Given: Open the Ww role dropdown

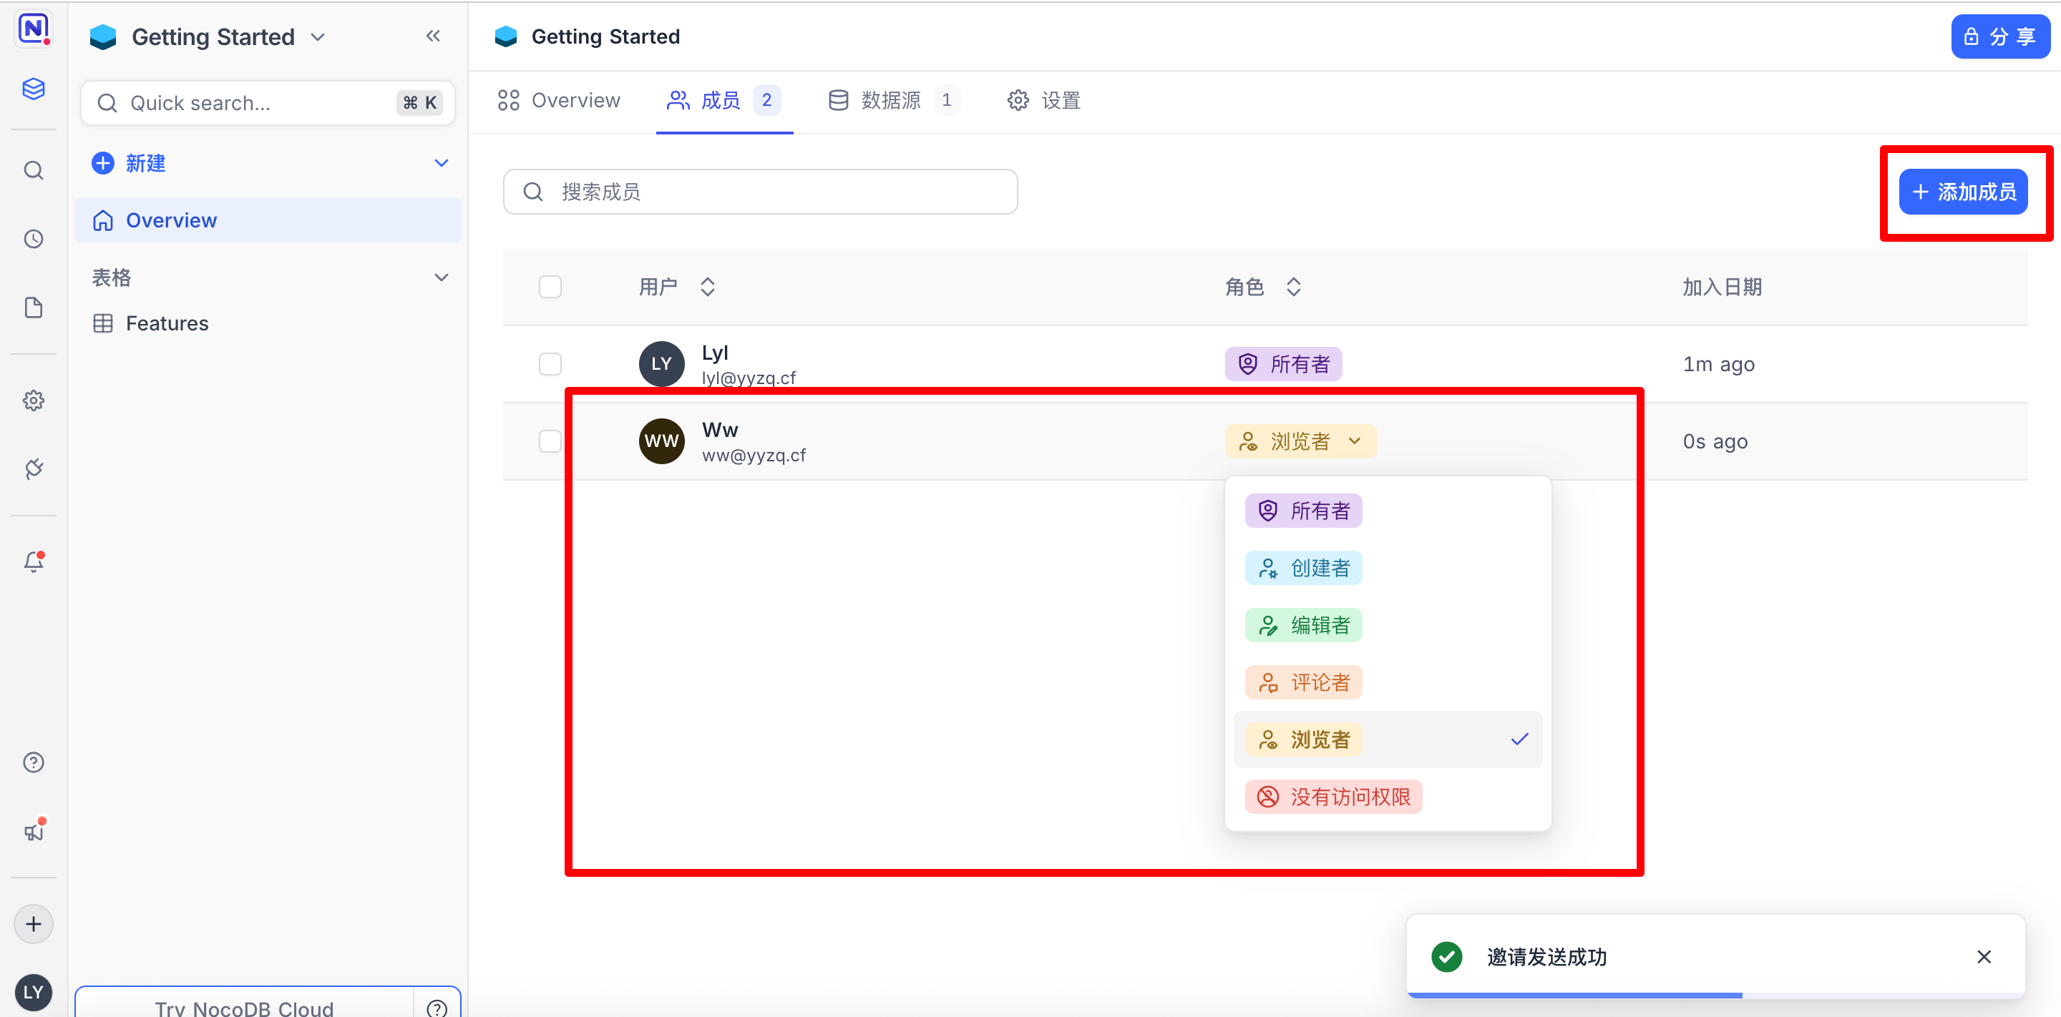Looking at the screenshot, I should 1300,441.
